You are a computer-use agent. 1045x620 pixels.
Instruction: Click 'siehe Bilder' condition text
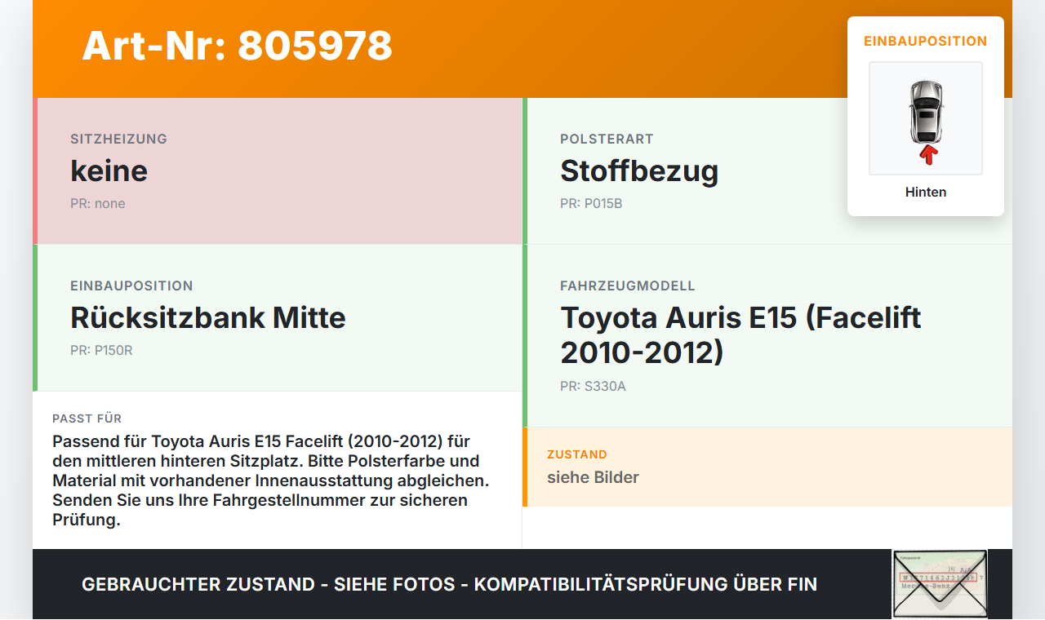[x=593, y=477]
